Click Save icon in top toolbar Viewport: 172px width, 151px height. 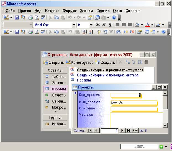pyautogui.click(x=17, y=17)
